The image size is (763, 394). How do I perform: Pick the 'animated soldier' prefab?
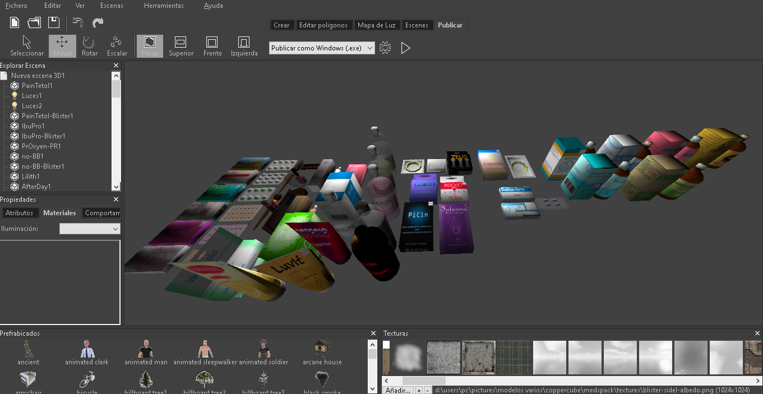[263, 353]
